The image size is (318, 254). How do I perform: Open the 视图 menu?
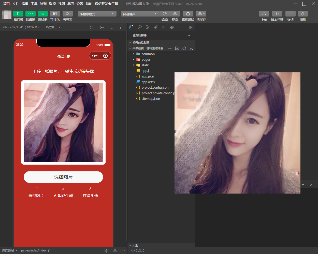point(62,4)
